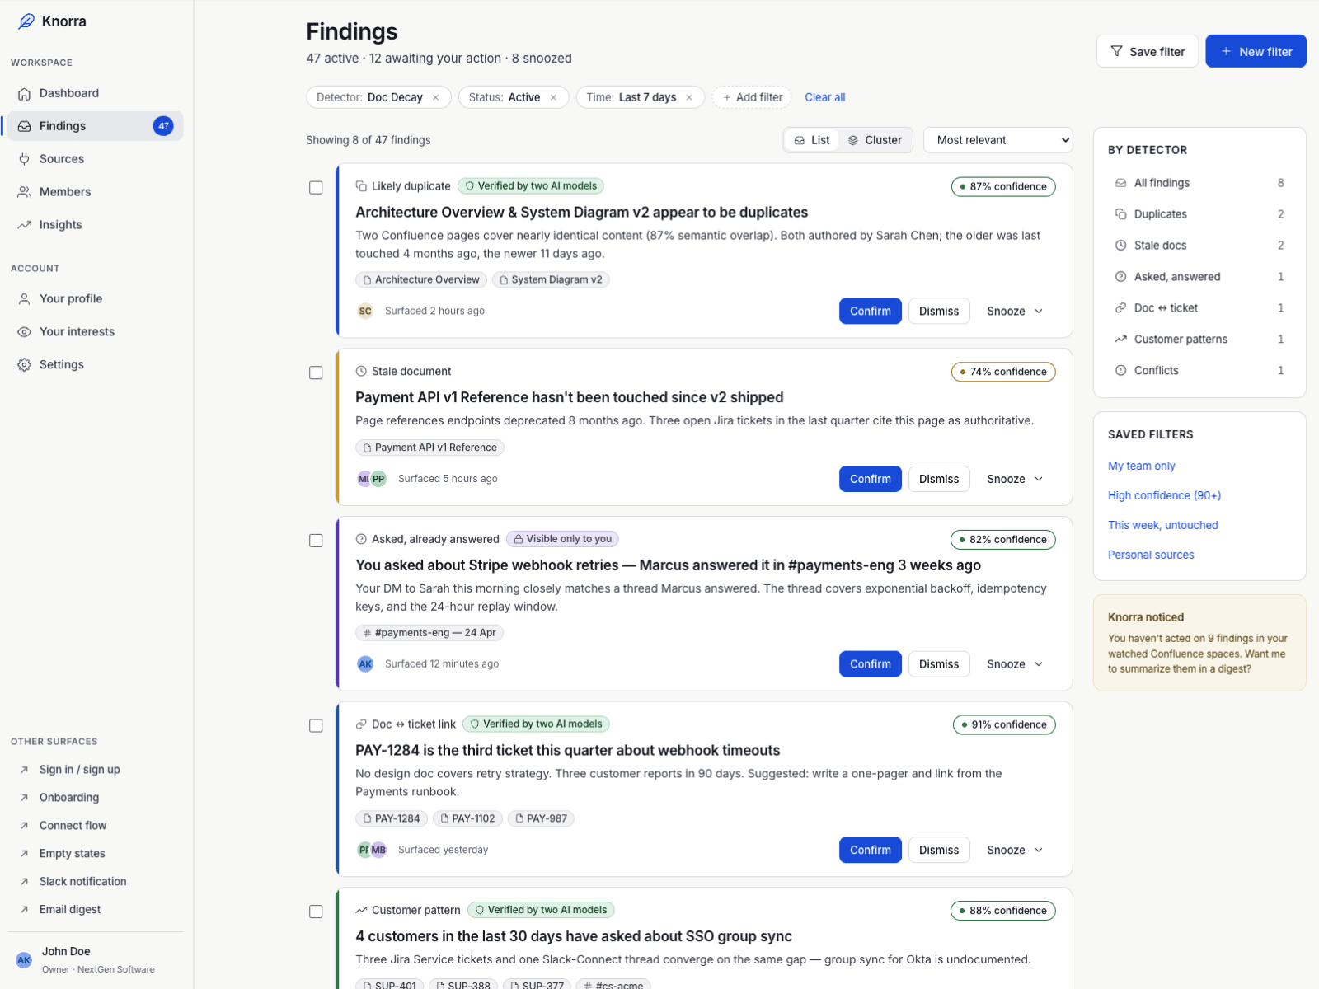Click the 74% confidence badge
This screenshot has width=1319, height=989.
(1003, 372)
